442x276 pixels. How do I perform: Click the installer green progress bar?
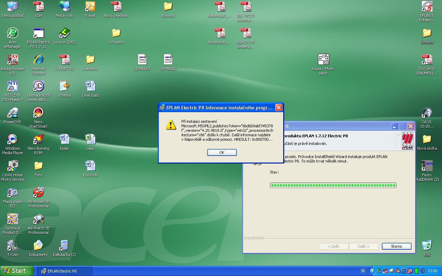pyautogui.click(x=333, y=185)
